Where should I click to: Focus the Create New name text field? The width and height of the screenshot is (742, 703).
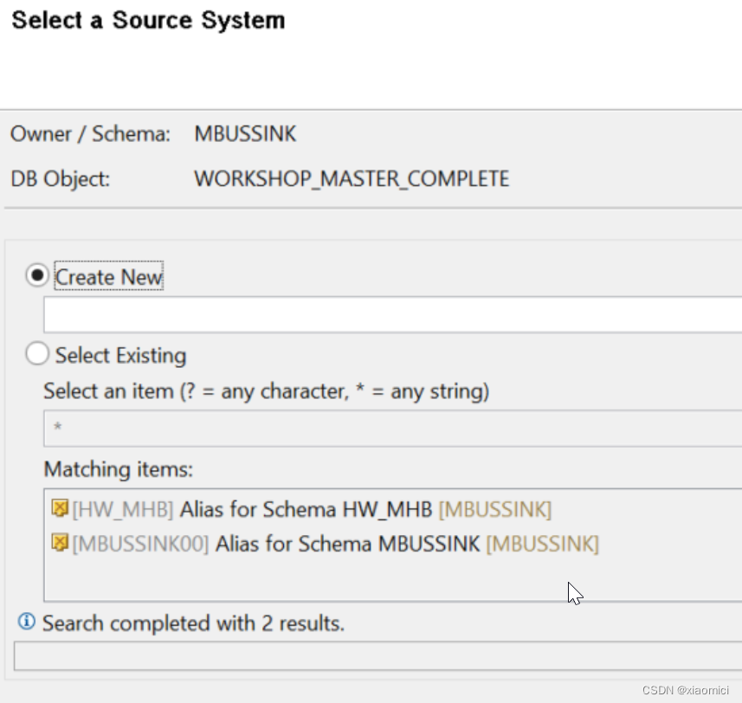point(390,315)
